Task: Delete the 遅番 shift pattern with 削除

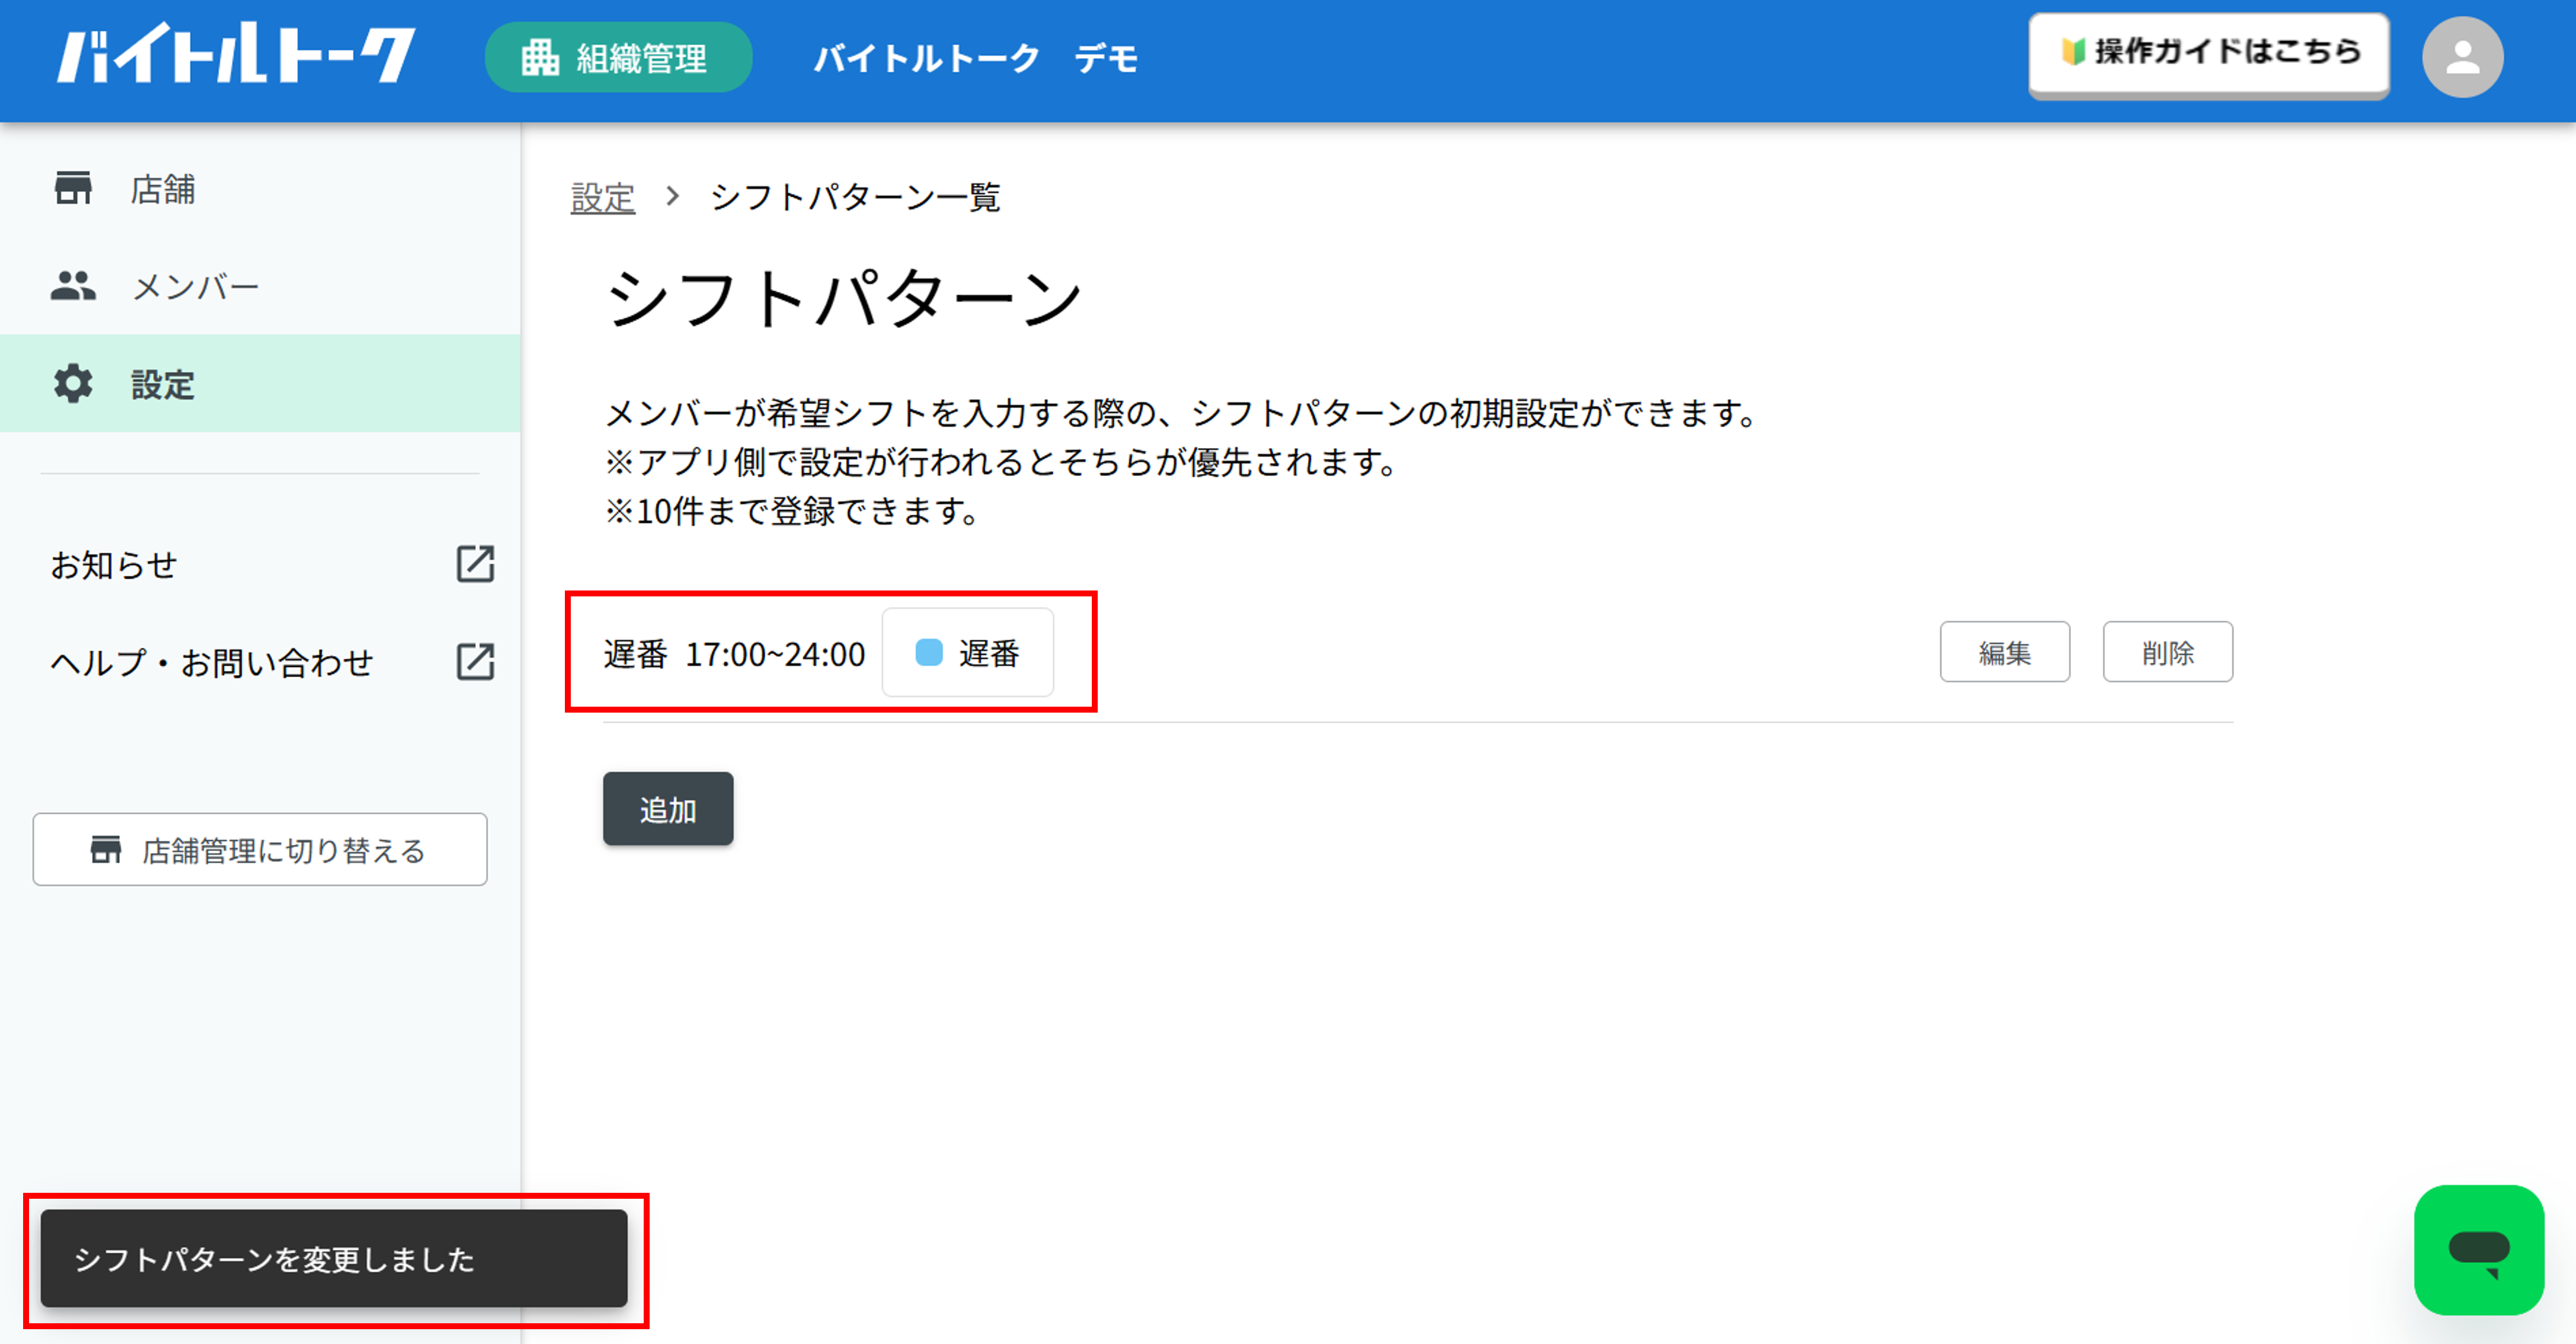Action: 2167,652
